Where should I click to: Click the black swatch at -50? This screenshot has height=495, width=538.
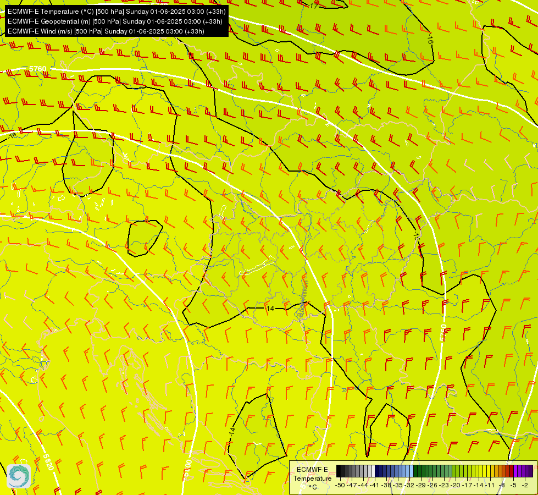339,471
